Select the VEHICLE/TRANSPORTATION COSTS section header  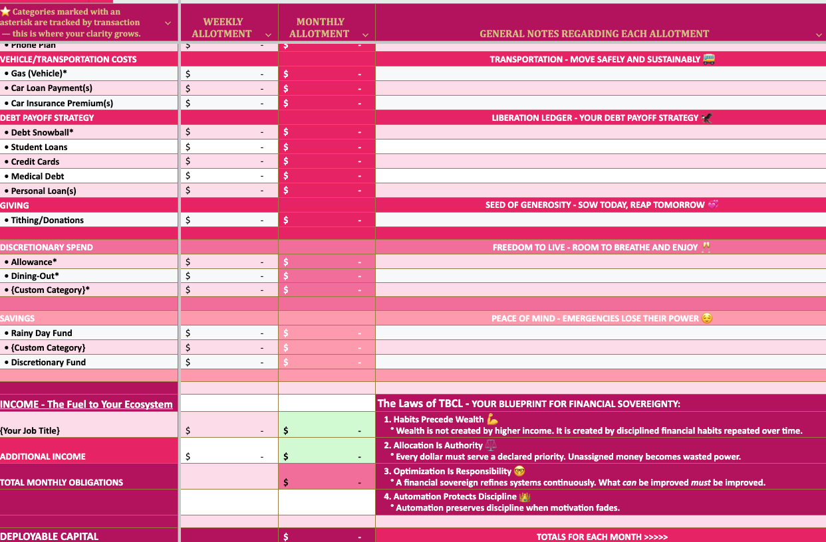point(89,59)
